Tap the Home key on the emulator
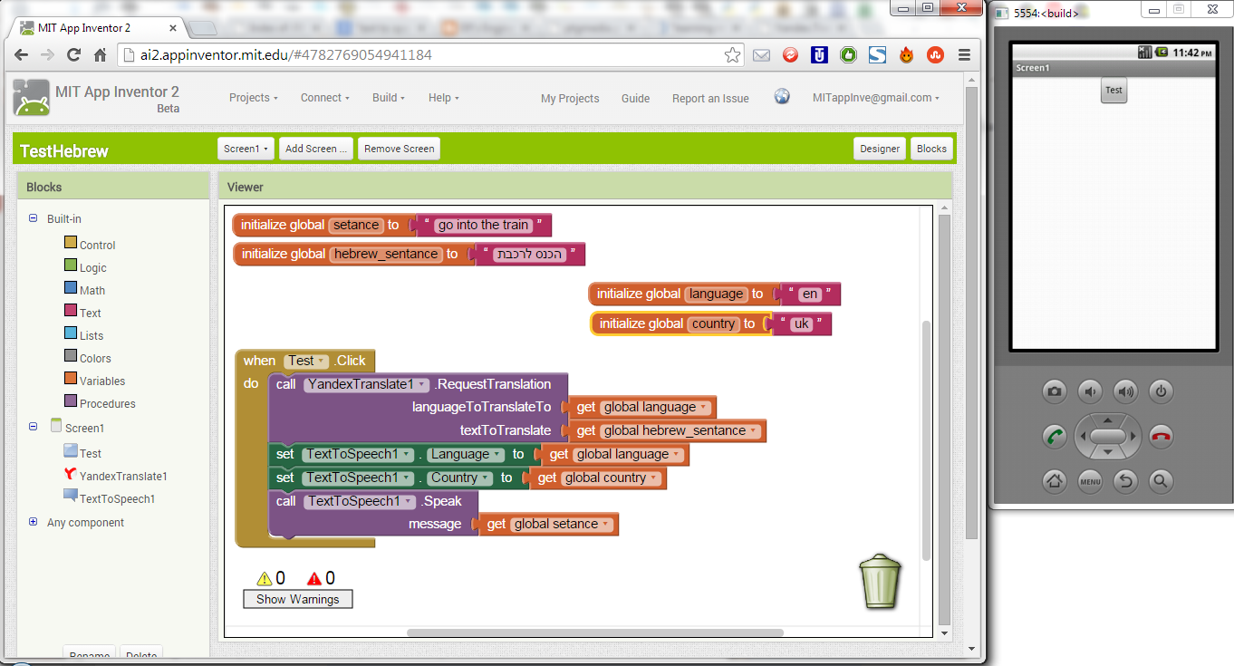The image size is (1234, 666). point(1055,481)
